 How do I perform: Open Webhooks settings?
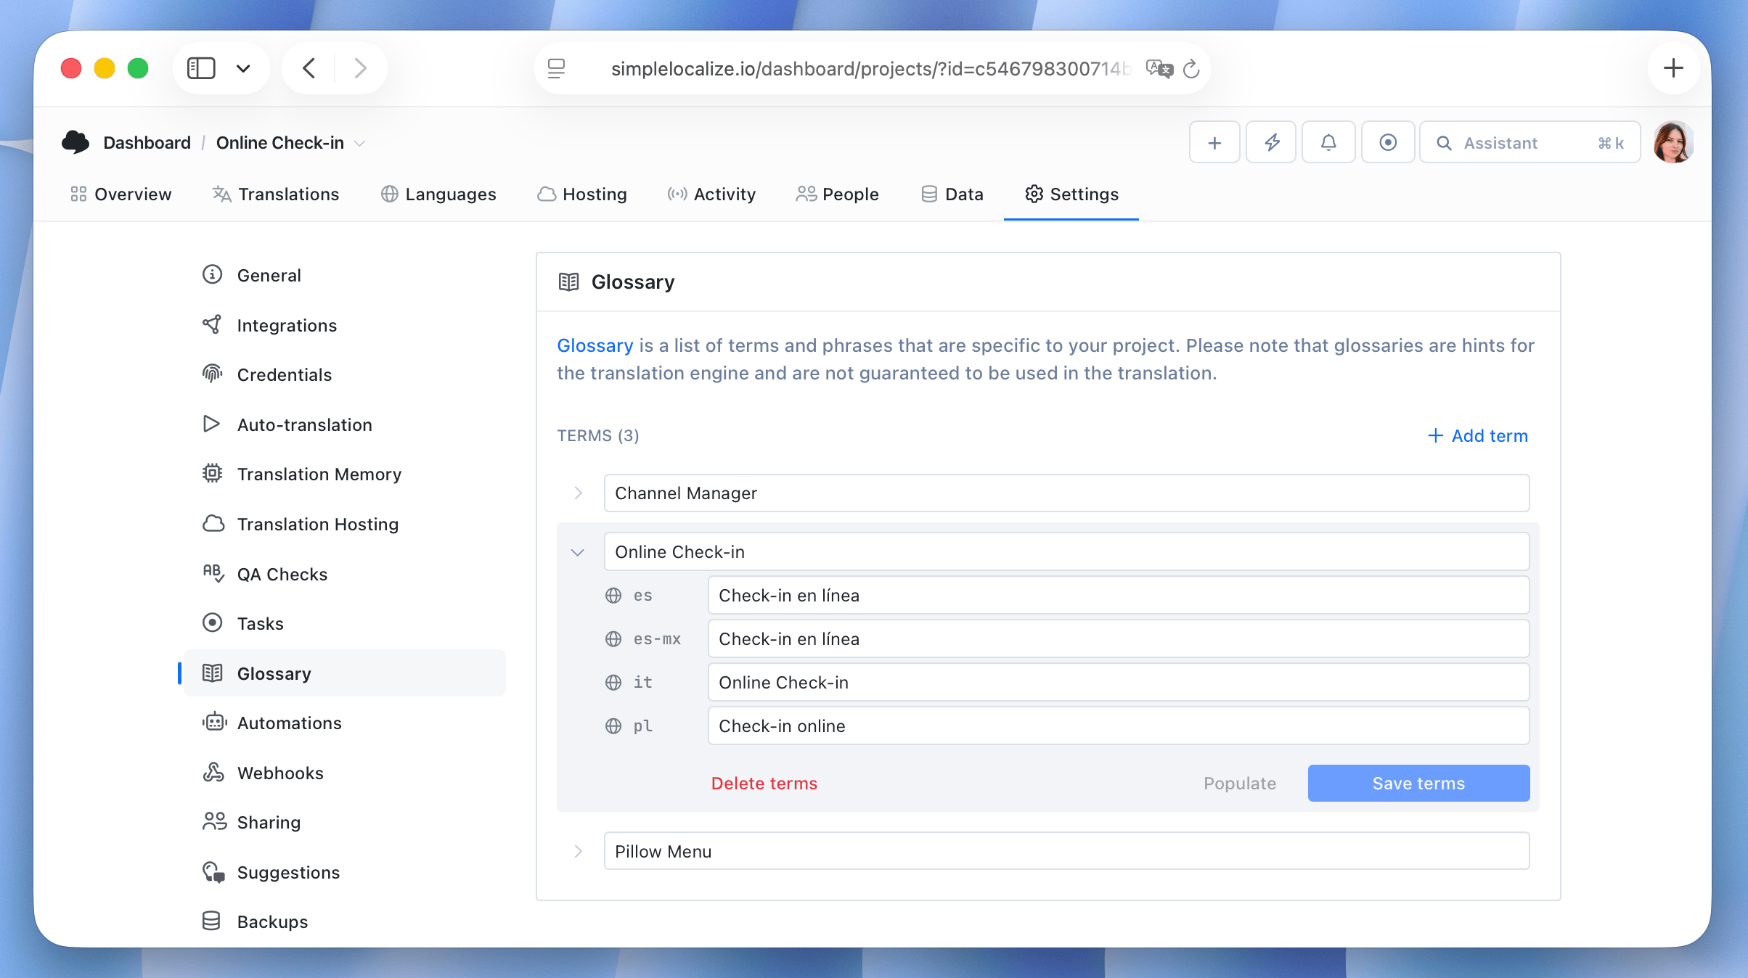click(x=345, y=773)
